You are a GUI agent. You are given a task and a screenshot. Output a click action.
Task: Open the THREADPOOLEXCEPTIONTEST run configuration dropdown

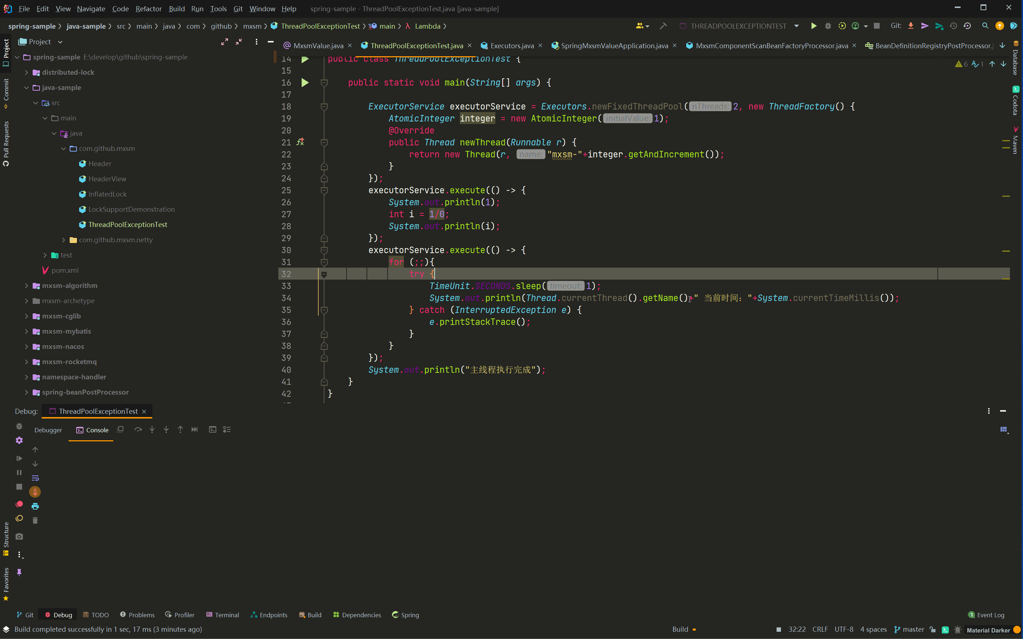pyautogui.click(x=796, y=26)
